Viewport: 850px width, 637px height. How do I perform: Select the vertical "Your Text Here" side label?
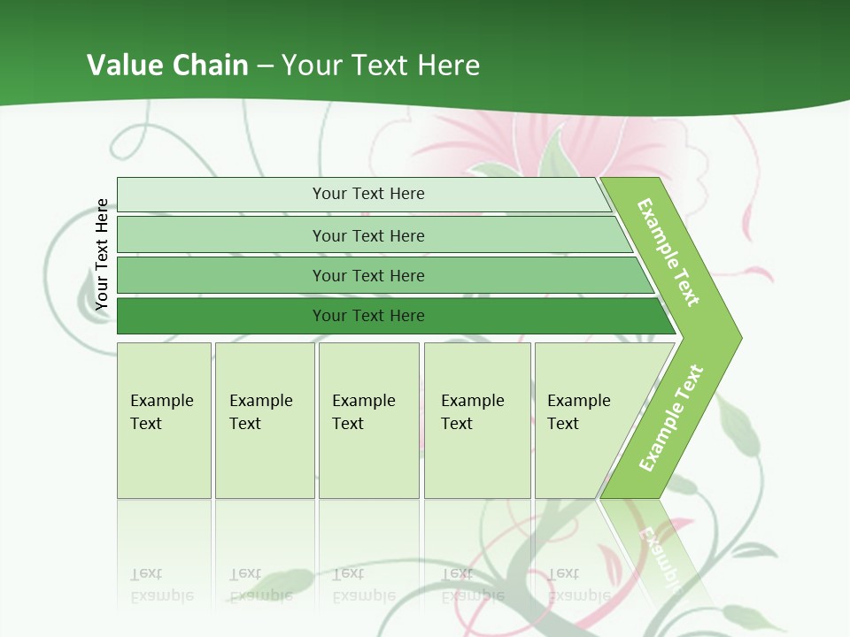pos(102,255)
